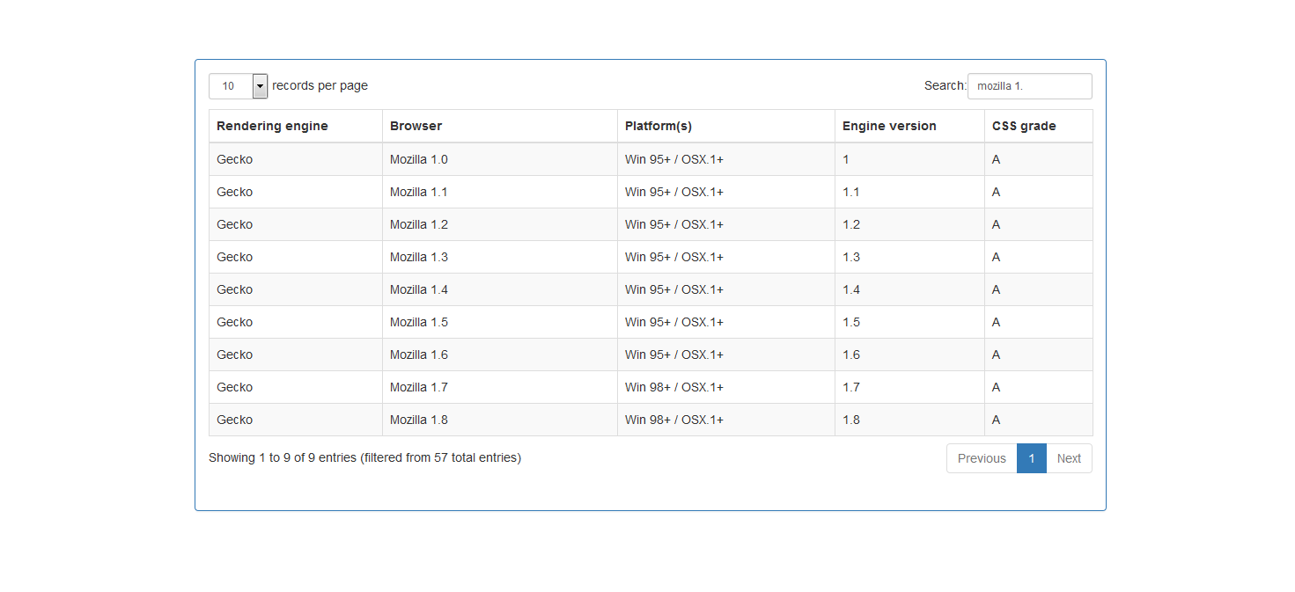Click inside the Search input field
The height and width of the screenshot is (592, 1295).
[1028, 85]
